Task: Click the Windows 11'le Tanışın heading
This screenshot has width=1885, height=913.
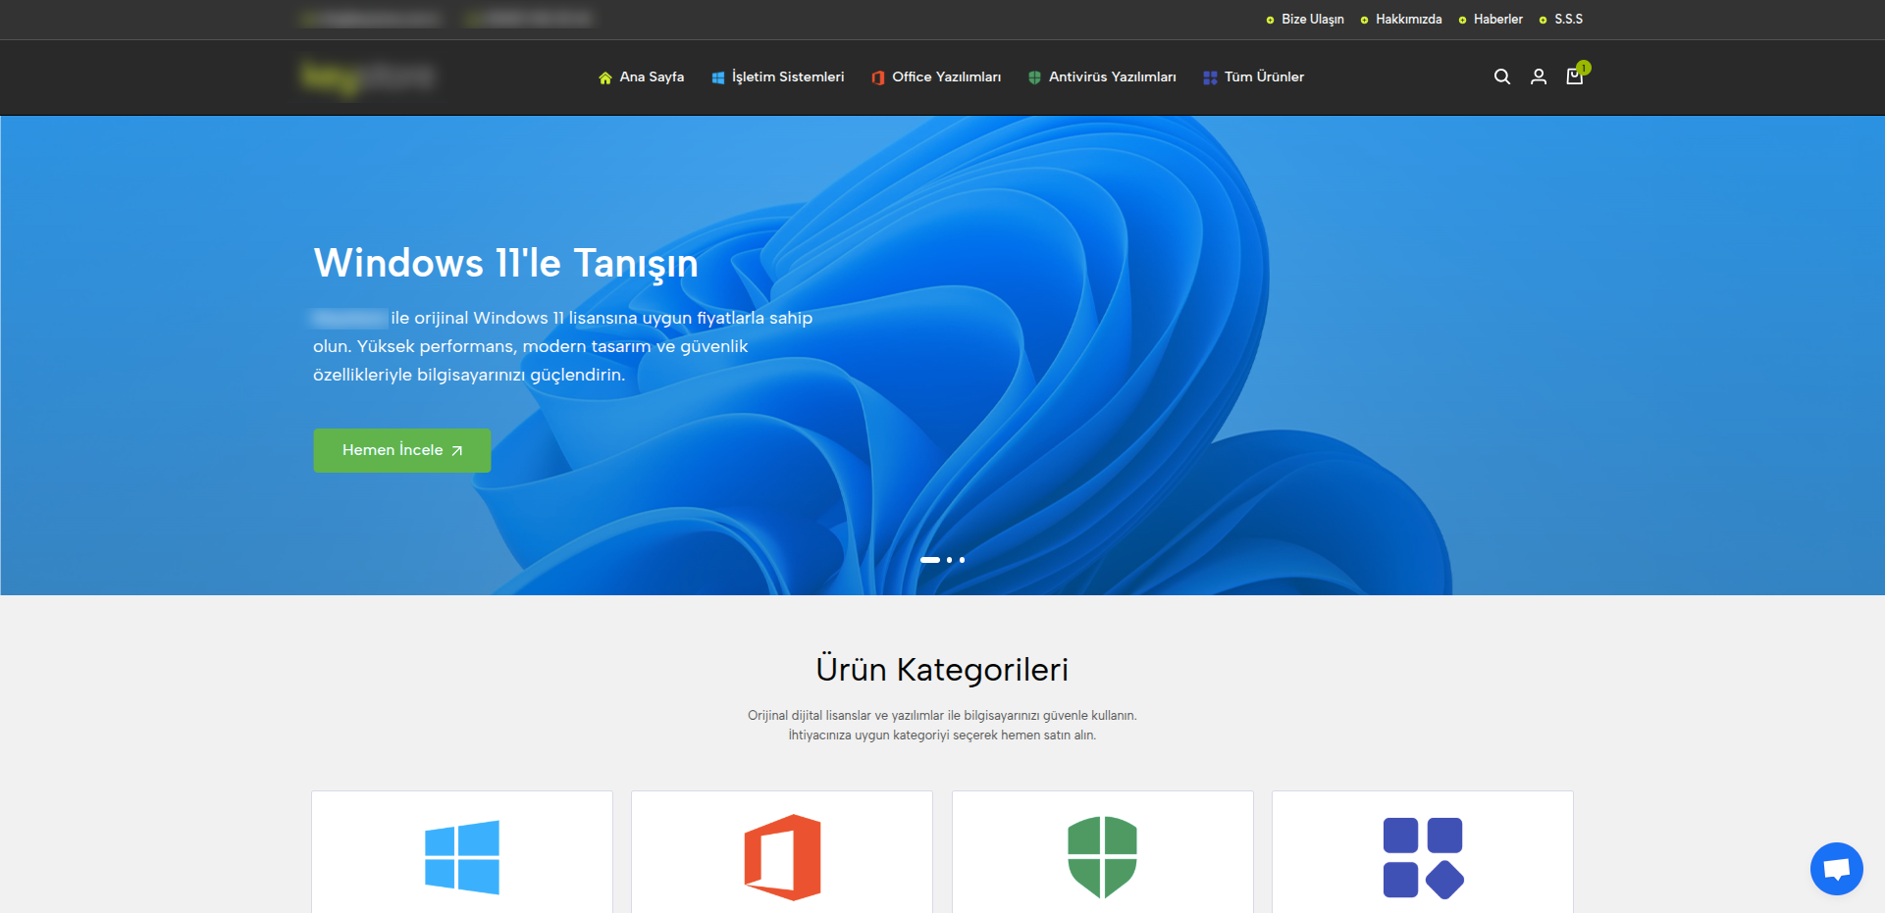Action: 506,263
